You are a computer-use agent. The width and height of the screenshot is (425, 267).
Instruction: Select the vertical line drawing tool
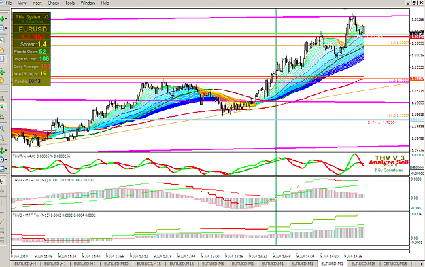pyautogui.click(x=2, y=203)
